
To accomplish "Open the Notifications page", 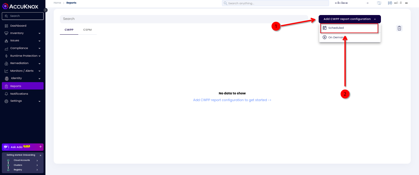I will tap(23, 94).
